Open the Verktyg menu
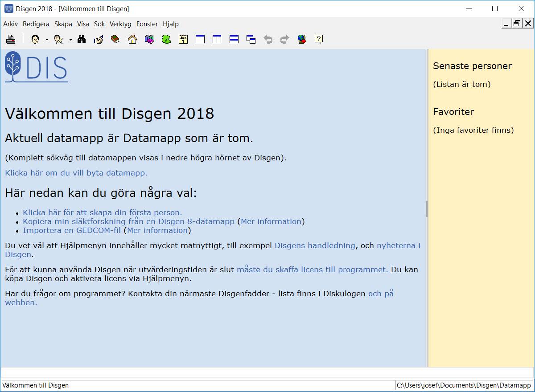Screen dimensions: 535x392 coord(120,24)
